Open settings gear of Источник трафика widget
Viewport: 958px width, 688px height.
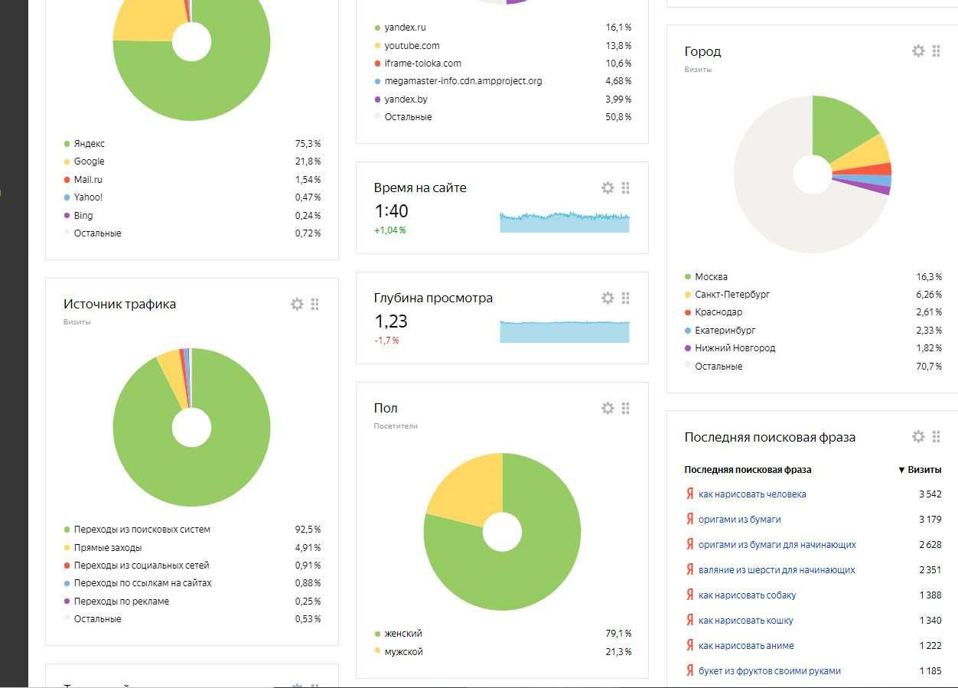click(x=297, y=304)
